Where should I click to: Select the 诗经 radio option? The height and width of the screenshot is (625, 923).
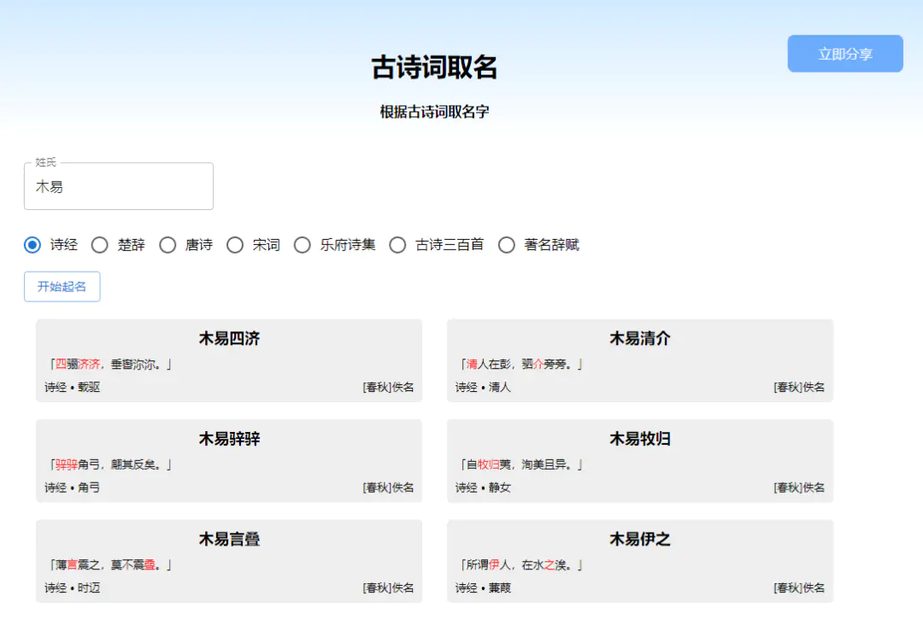tap(32, 245)
